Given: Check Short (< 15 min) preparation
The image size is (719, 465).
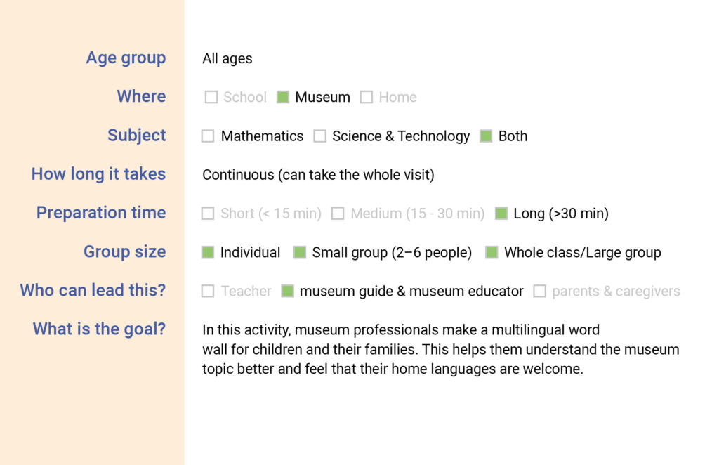Looking at the screenshot, I should click(208, 214).
